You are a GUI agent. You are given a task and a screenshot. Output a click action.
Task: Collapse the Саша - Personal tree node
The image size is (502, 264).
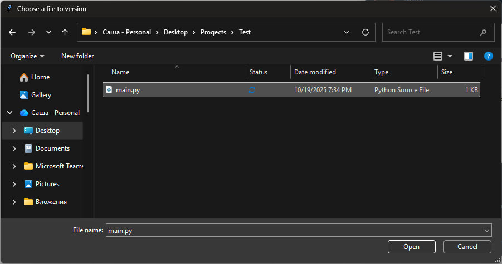tap(10, 113)
